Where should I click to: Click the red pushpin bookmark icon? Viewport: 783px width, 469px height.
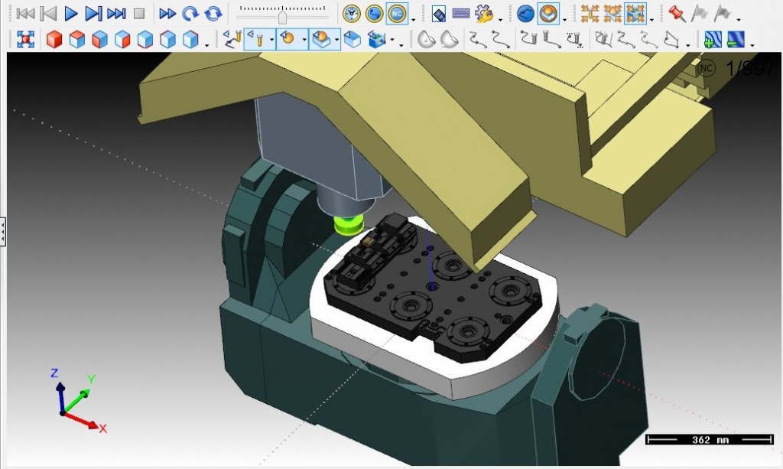click(677, 14)
